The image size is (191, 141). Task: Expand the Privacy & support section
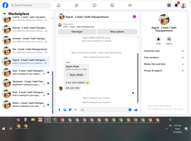point(164,71)
